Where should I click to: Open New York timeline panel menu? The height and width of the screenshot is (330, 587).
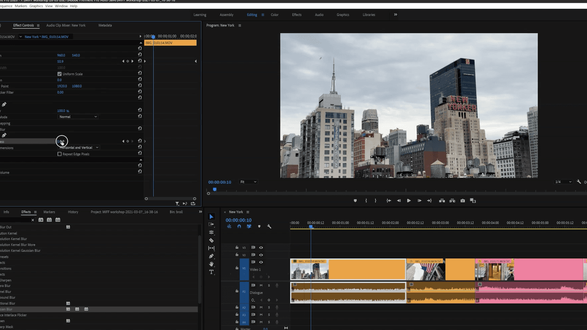pos(248,212)
